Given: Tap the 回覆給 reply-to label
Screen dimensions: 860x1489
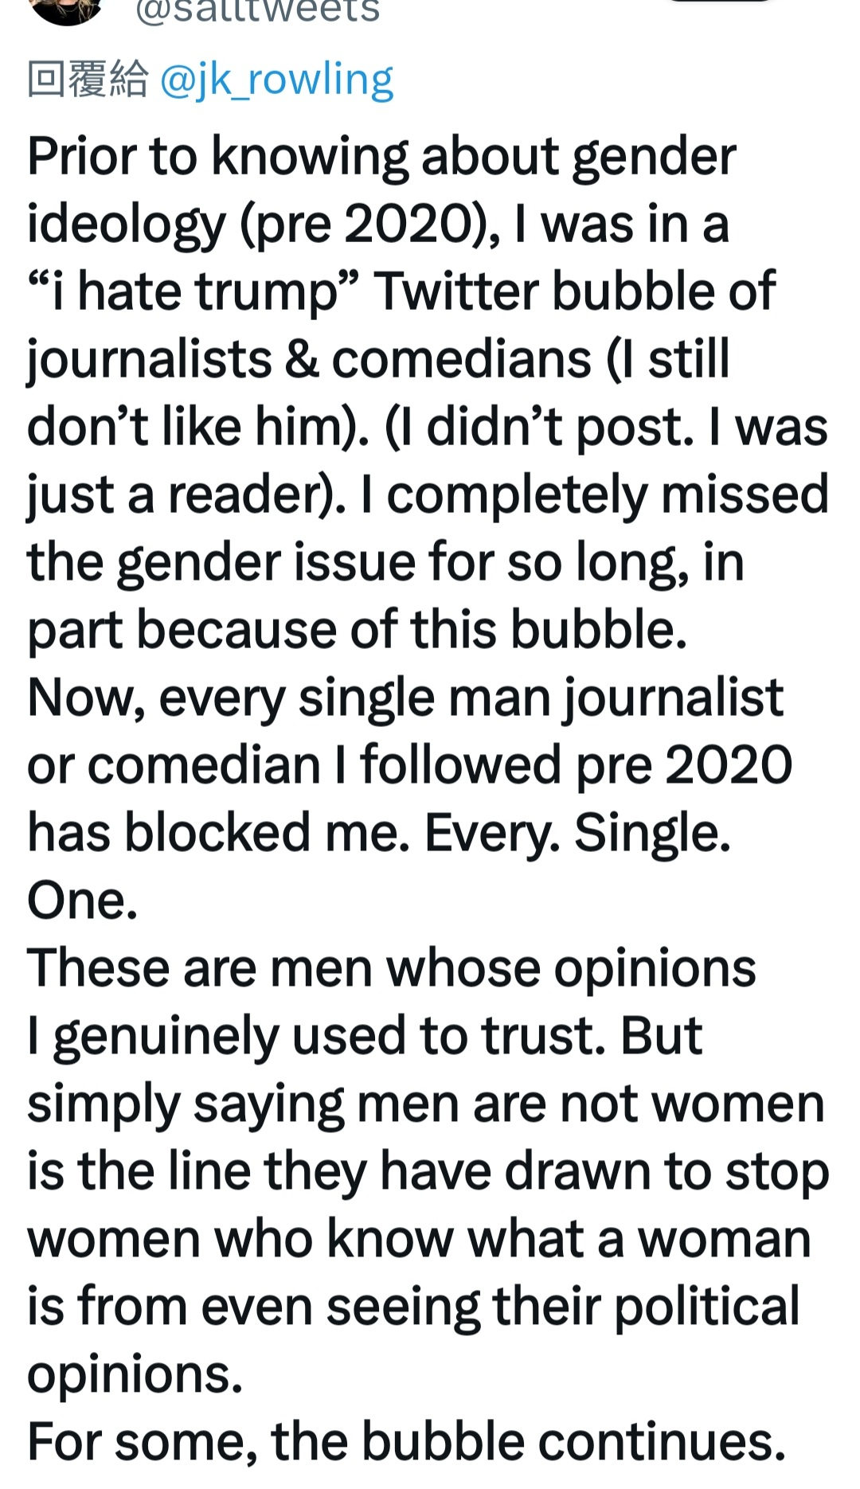Looking at the screenshot, I should [x=88, y=80].
